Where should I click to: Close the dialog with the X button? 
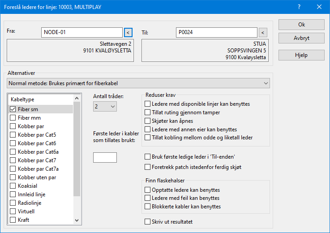(319, 7)
